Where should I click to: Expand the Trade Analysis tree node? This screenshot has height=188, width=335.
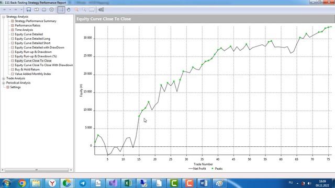[4, 78]
